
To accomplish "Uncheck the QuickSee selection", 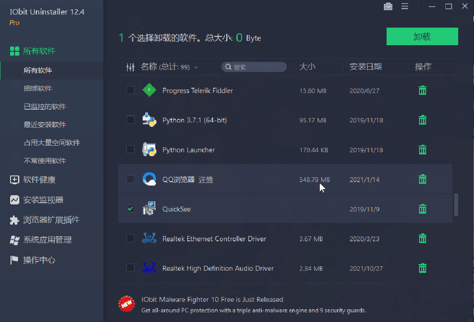I will click(130, 209).
